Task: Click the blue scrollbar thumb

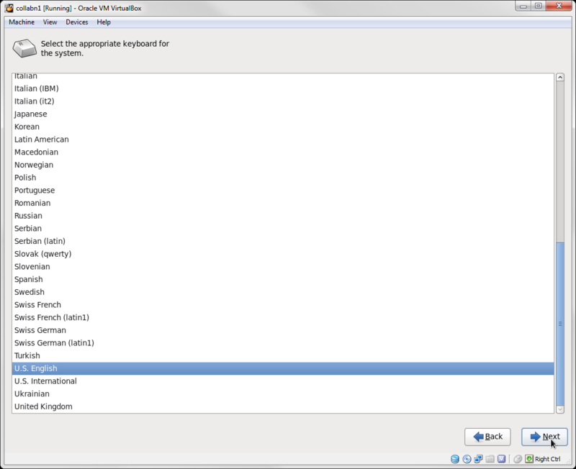Action: (560, 324)
